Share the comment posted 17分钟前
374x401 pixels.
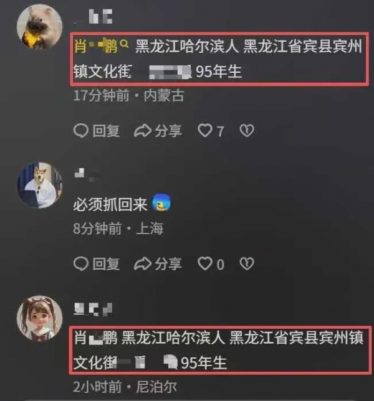click(x=158, y=131)
